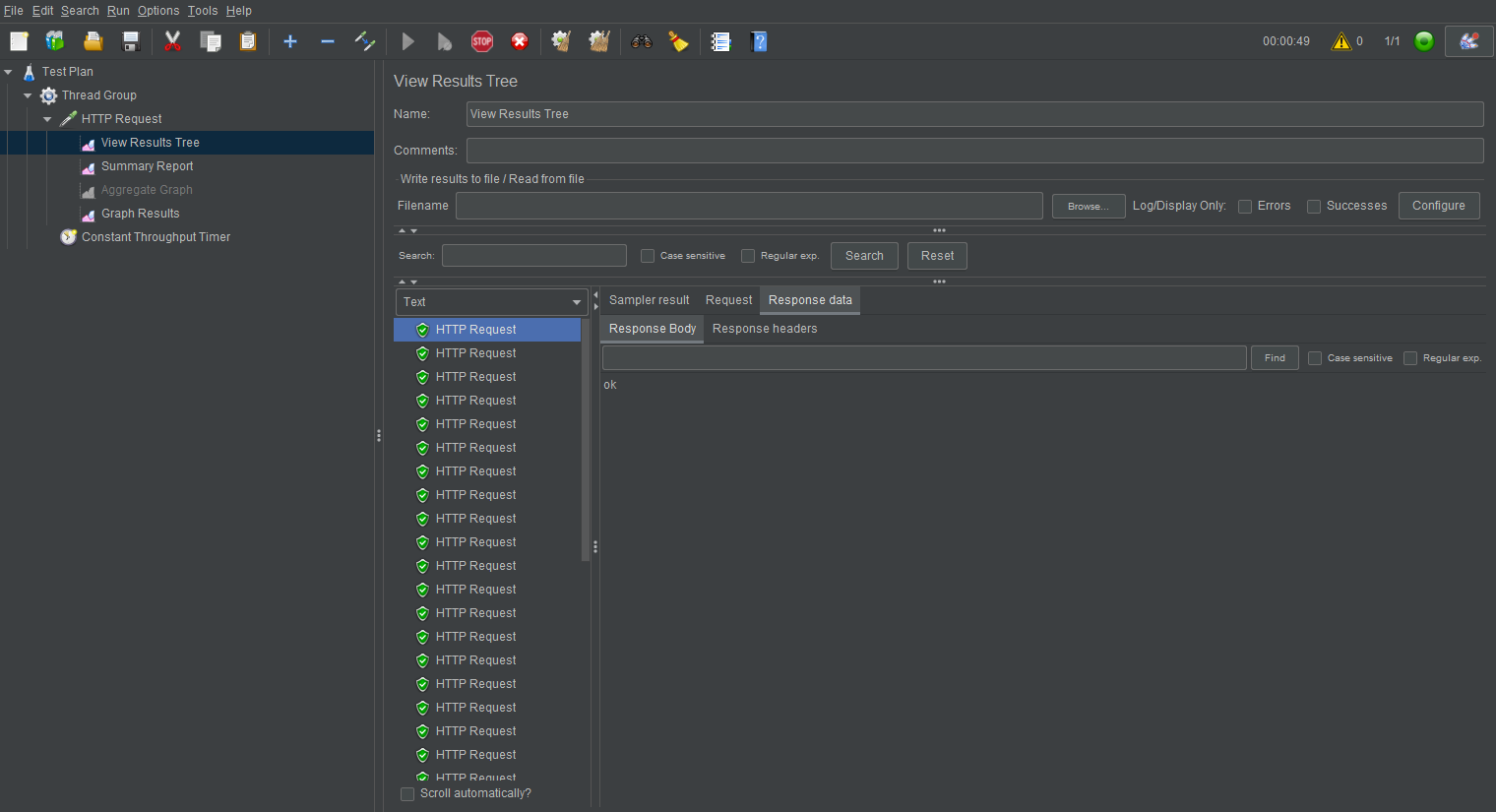Screen dimensions: 1496x812
Task: Collapse the Test Plan tree arrow
Action: pos(8,72)
